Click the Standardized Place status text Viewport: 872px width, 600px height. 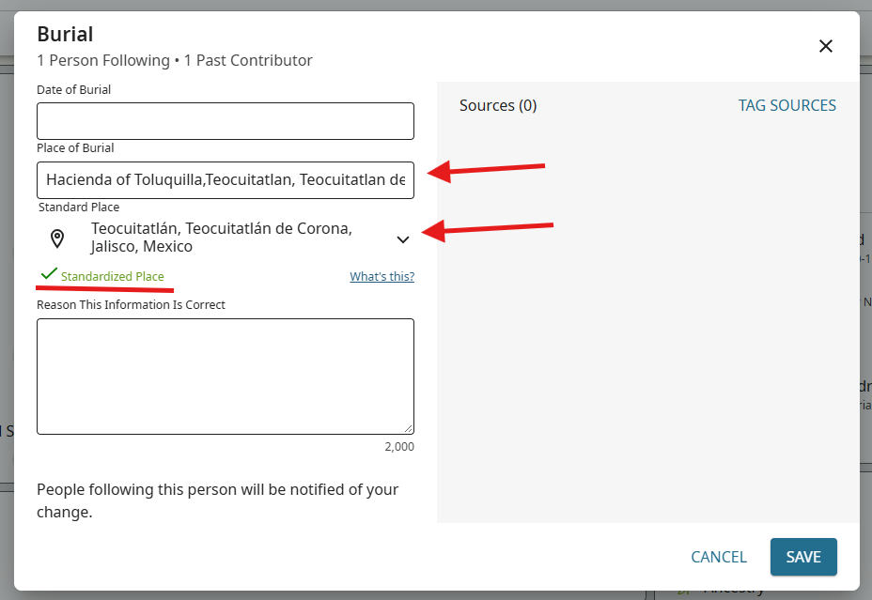click(113, 276)
